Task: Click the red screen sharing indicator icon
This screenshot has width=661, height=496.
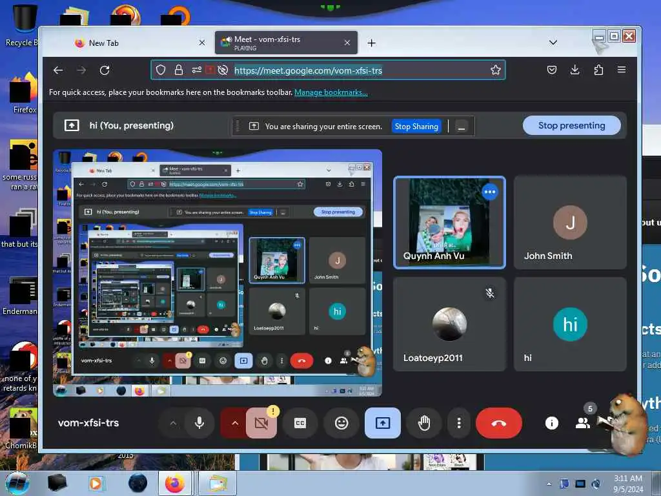Action: (210, 70)
